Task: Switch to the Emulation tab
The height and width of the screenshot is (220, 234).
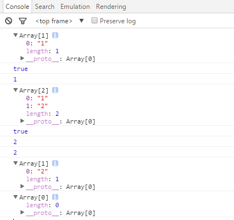Action: tap(75, 7)
